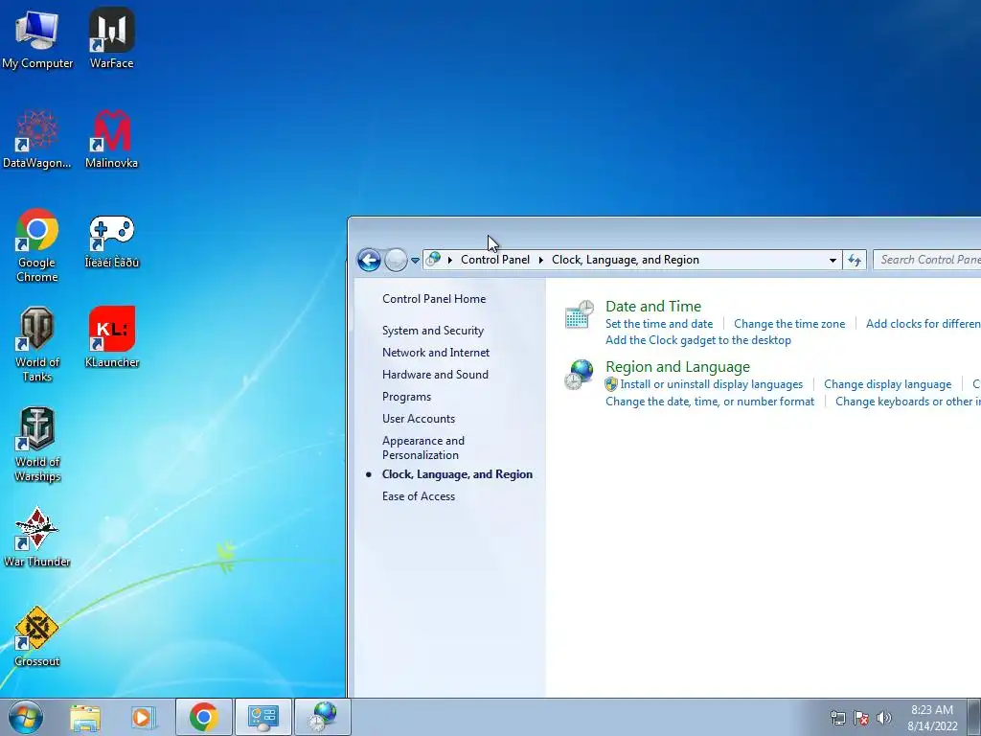Expand the address bar history dropdown

[x=833, y=260]
